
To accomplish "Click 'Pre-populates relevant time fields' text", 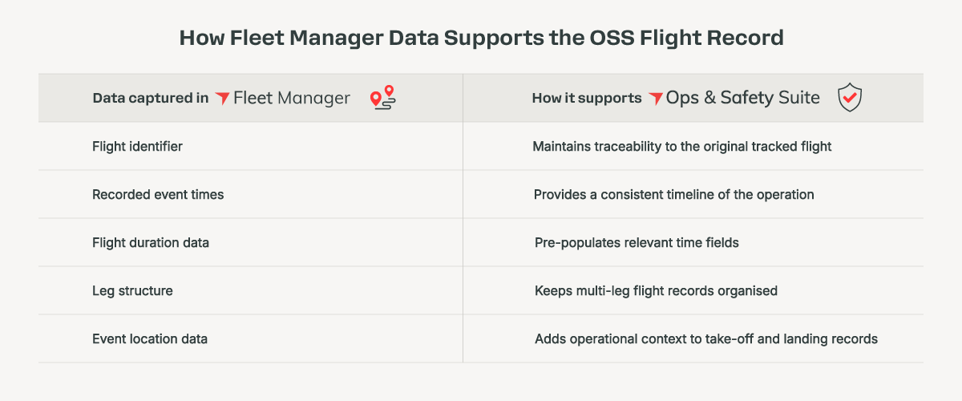I will click(x=636, y=242).
